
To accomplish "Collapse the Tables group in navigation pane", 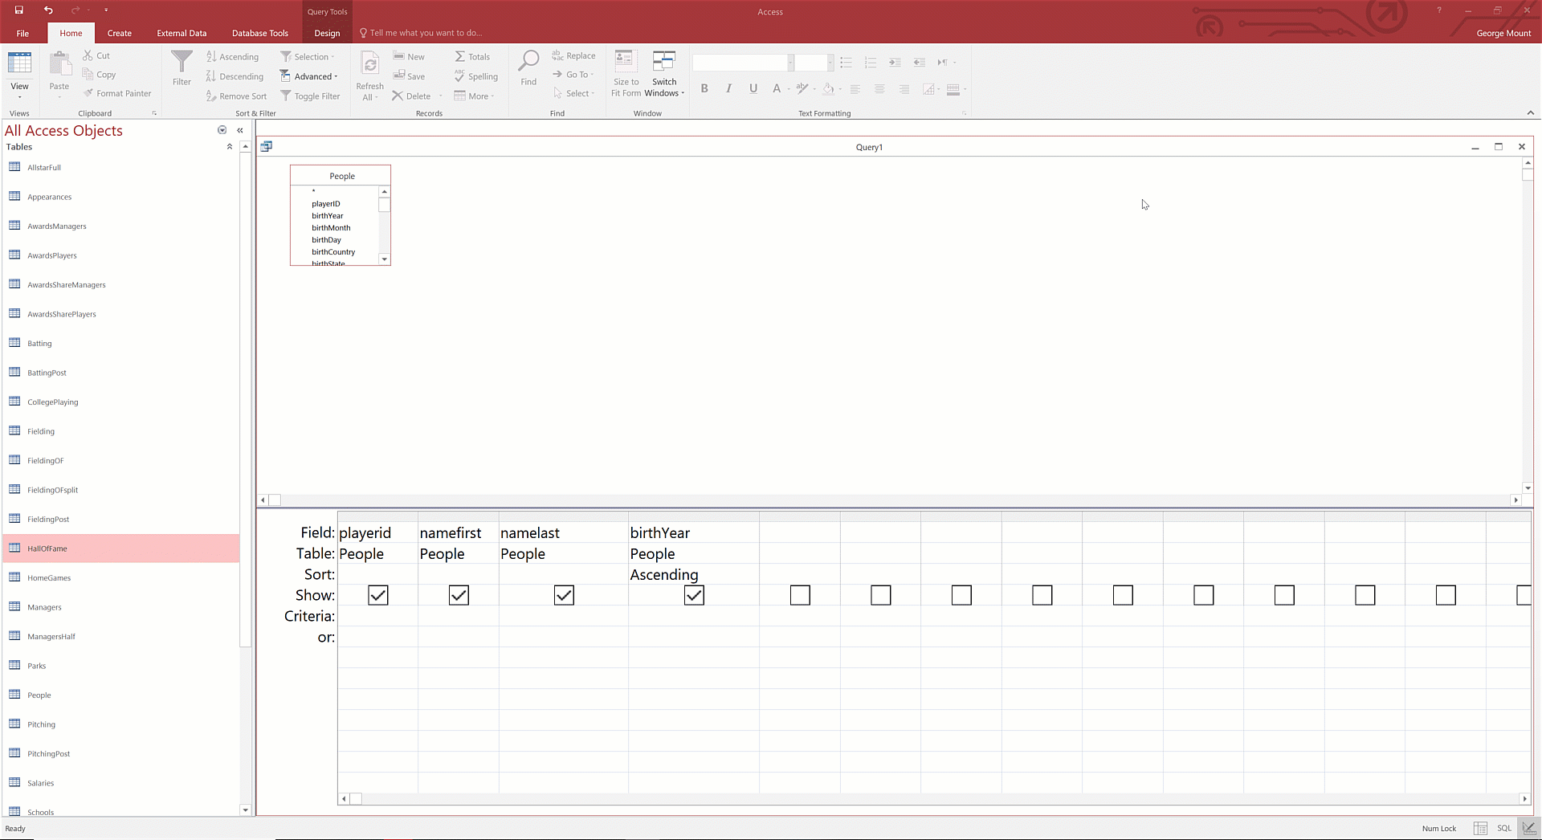I will point(230,147).
